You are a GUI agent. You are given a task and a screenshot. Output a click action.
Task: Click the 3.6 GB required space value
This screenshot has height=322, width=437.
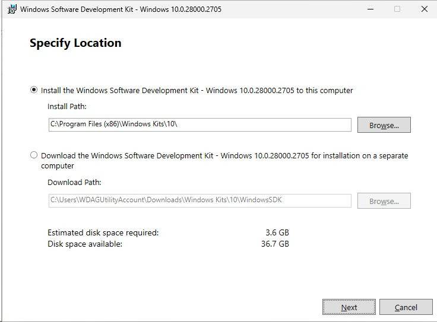277,232
